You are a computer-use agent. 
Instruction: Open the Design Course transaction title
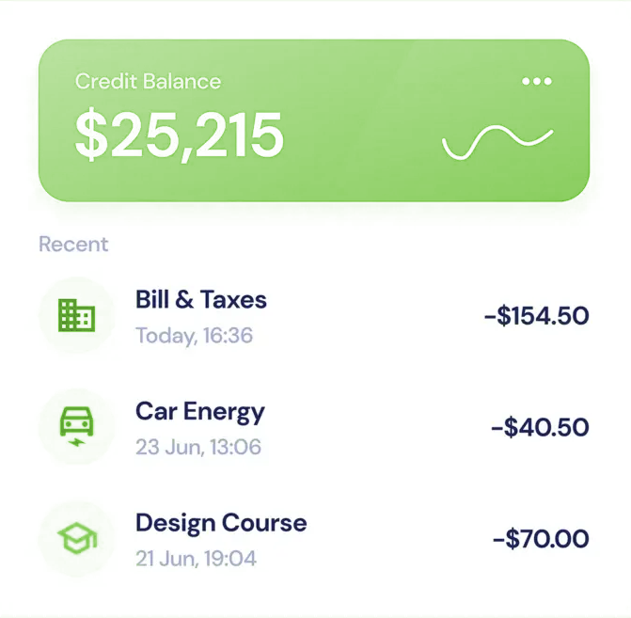(x=221, y=522)
